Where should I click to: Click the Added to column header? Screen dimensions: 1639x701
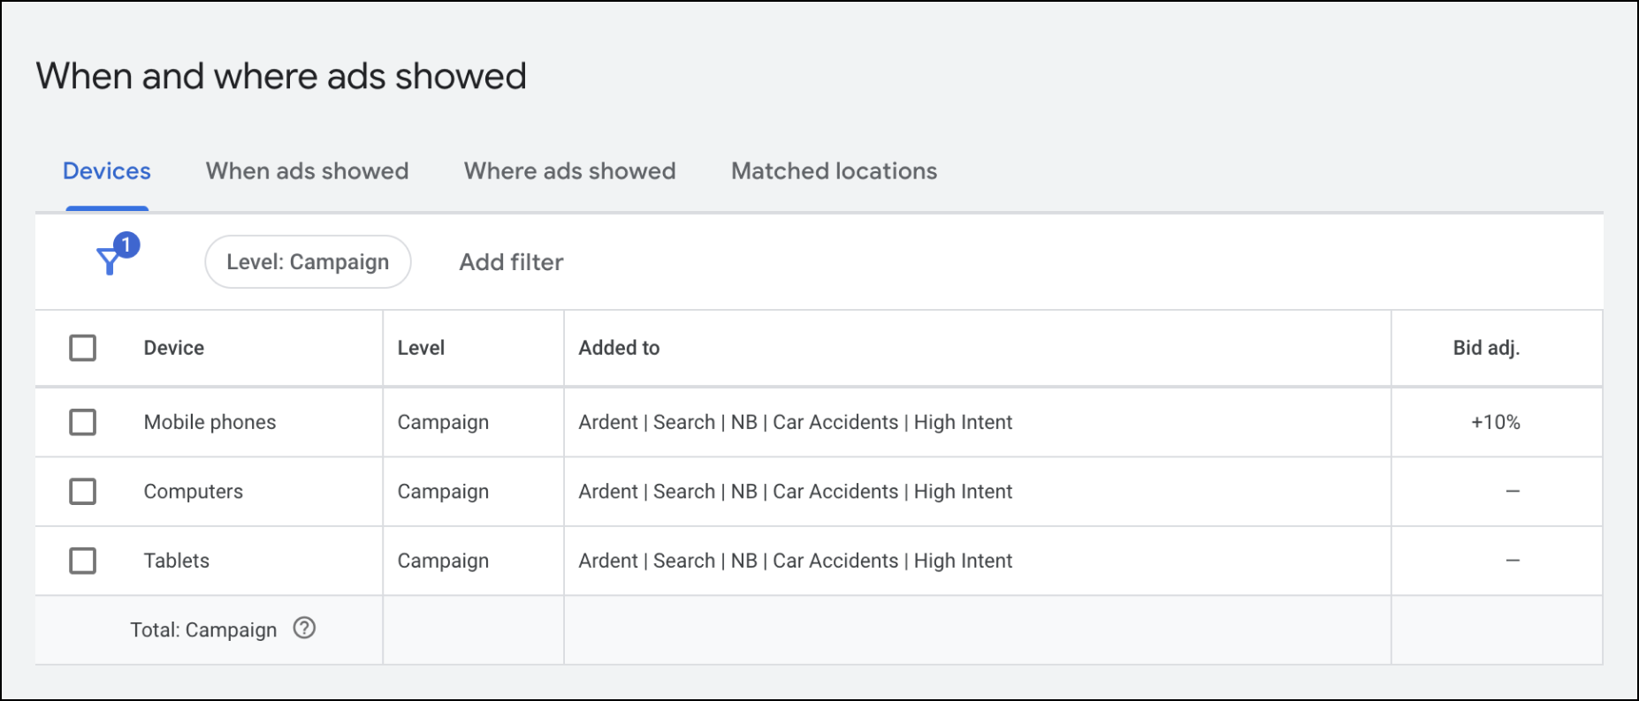[x=619, y=348]
